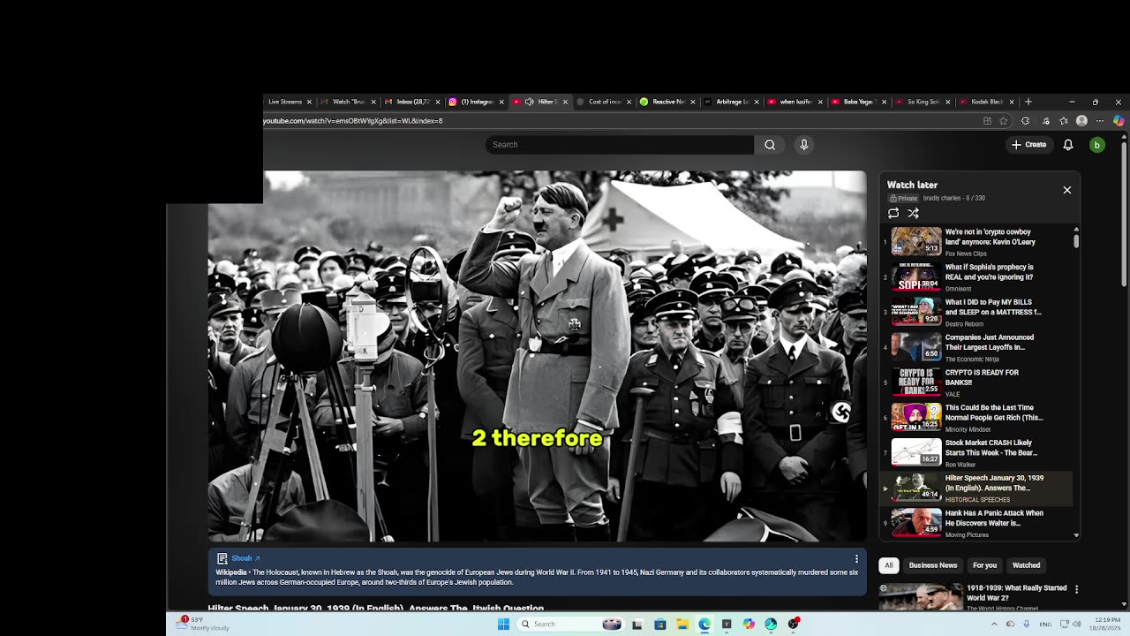Open Task View from the taskbar

click(x=637, y=625)
